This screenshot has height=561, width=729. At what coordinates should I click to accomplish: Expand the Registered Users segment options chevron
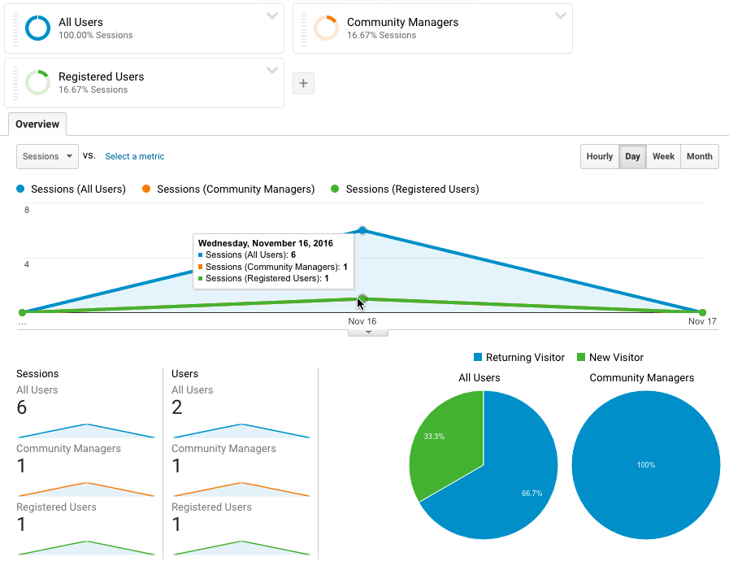click(x=272, y=71)
